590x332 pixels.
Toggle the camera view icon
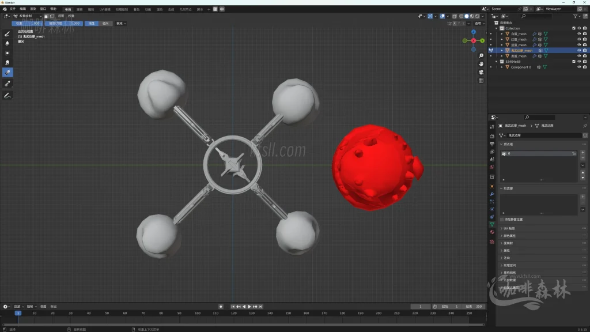pyautogui.click(x=481, y=72)
